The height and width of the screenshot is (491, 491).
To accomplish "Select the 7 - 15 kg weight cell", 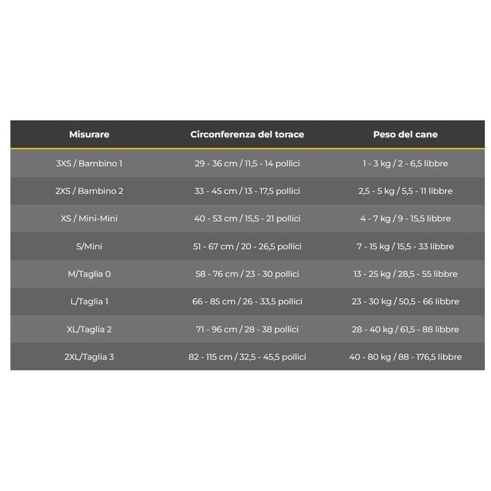I will tap(405, 246).
